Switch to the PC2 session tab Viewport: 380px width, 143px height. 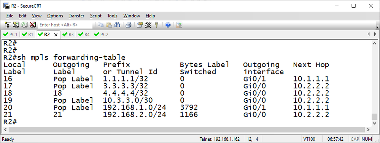click(x=101, y=35)
